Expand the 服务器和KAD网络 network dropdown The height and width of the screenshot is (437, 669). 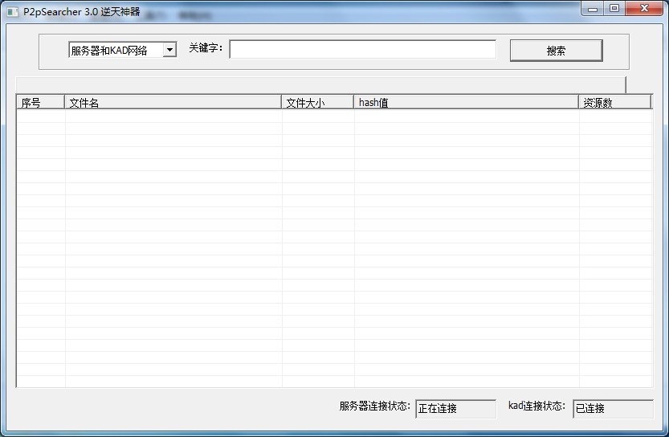click(169, 50)
